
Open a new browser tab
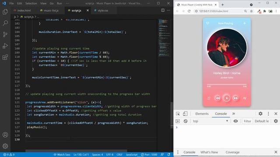coord(223,5)
